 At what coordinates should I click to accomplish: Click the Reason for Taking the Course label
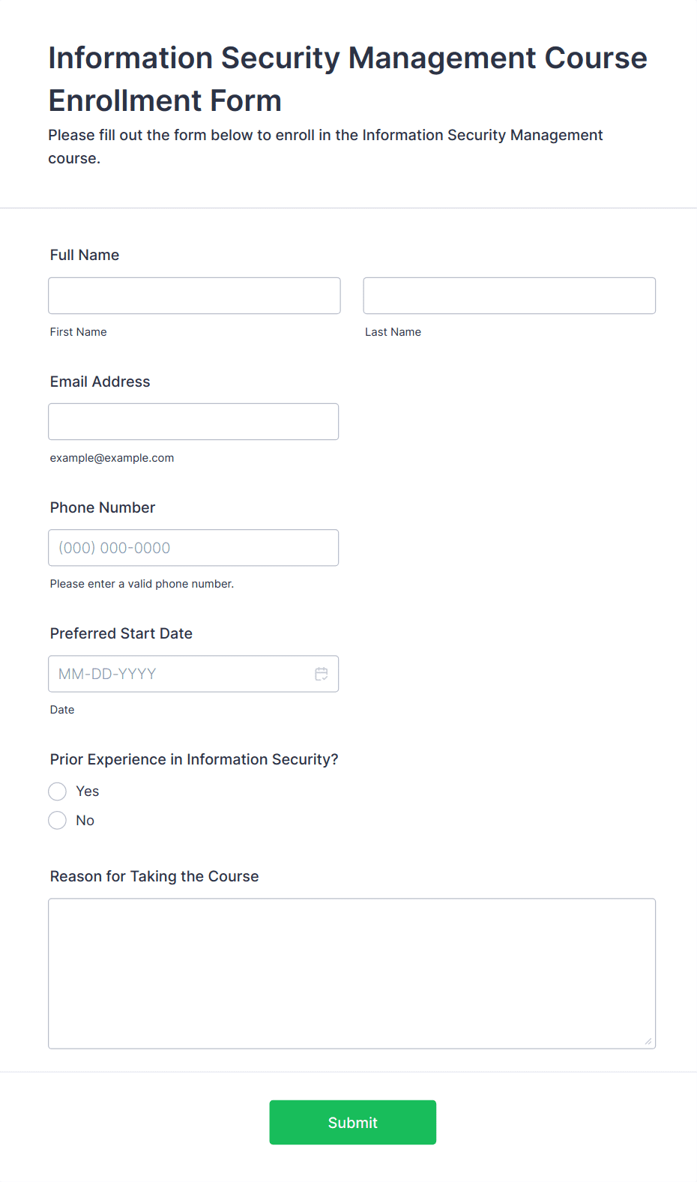click(x=154, y=876)
